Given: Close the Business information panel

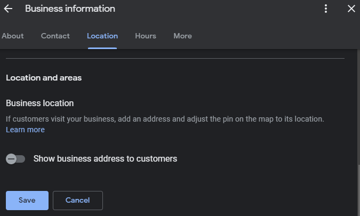Looking at the screenshot, I should click(x=351, y=9).
